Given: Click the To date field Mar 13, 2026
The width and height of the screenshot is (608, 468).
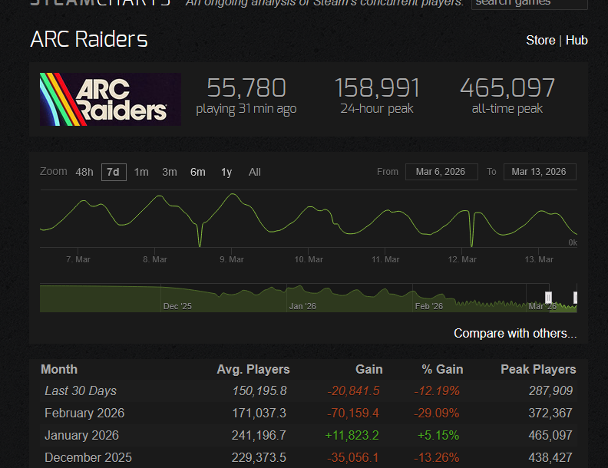Looking at the screenshot, I should point(540,172).
